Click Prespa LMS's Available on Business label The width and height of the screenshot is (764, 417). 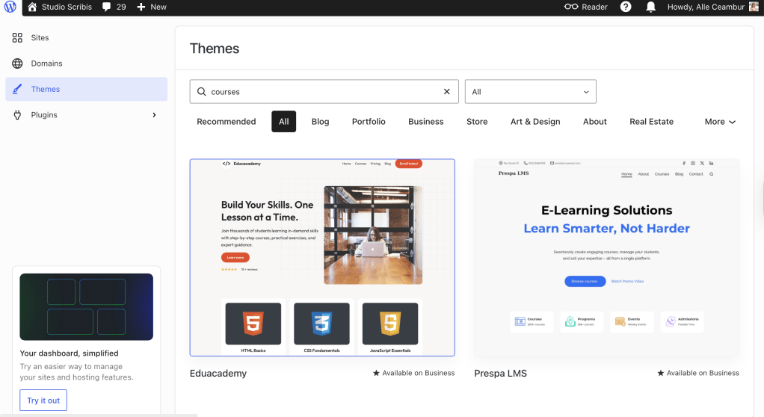click(x=698, y=373)
